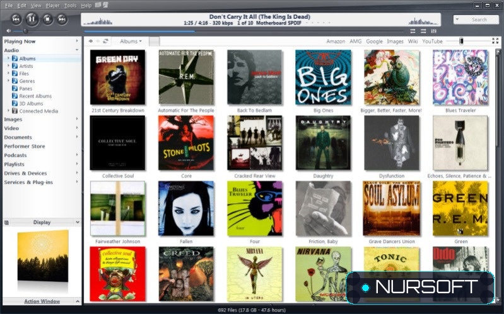Expand the Artists tree node arrow
This screenshot has height=314, width=504.
(x=8, y=65)
